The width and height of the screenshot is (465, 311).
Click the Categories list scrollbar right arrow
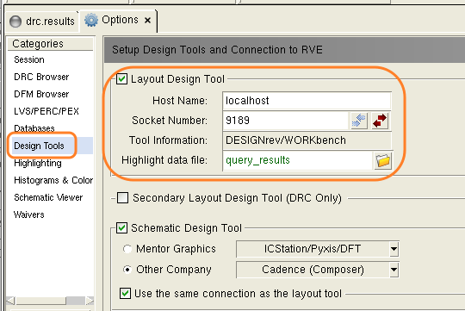click(x=90, y=301)
